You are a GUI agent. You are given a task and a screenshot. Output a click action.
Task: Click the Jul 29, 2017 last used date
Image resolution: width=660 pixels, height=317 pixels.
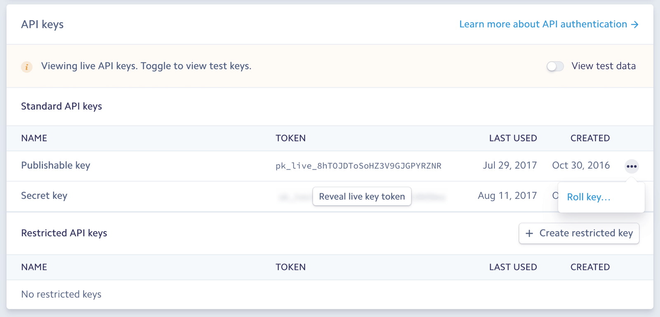click(x=509, y=165)
